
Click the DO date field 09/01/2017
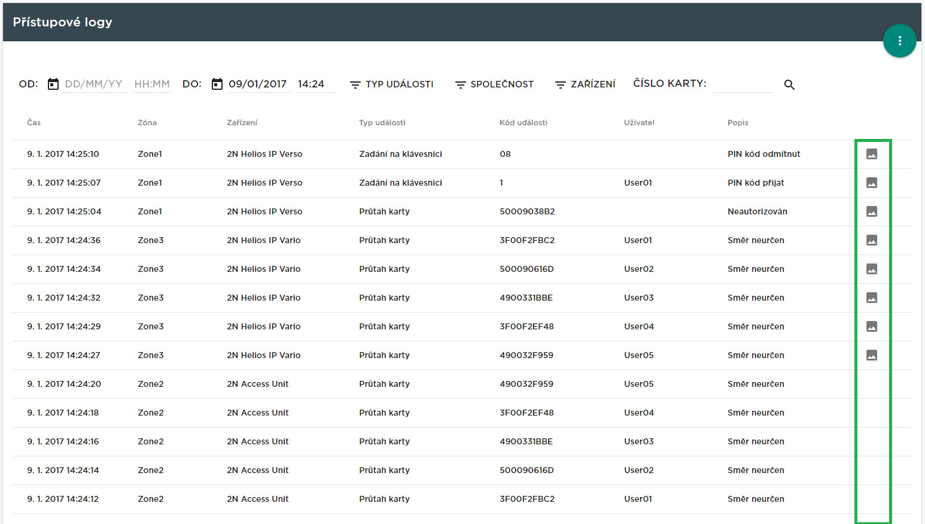[x=258, y=84]
